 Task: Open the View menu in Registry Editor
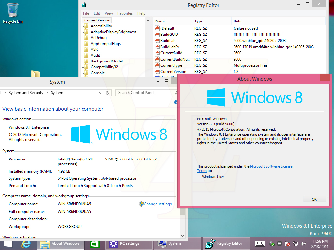[x=109, y=13]
